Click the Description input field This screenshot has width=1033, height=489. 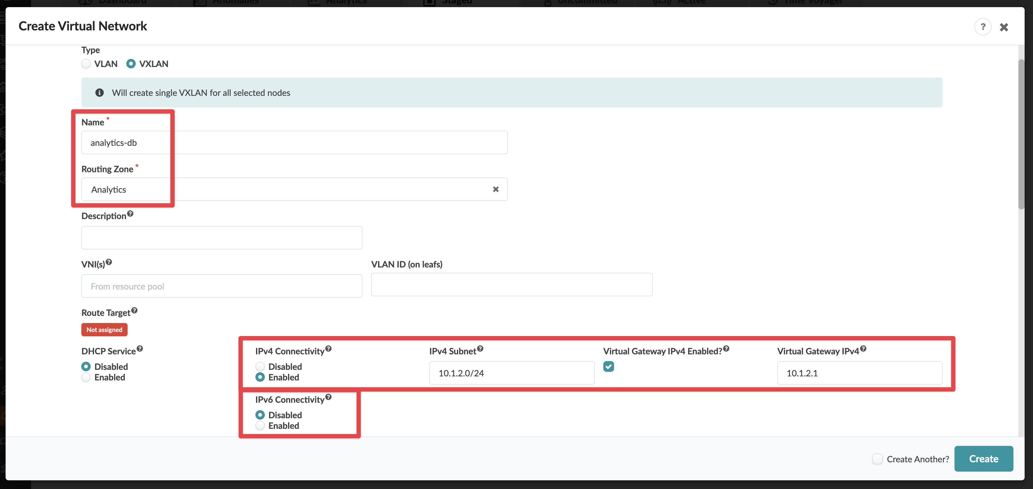click(x=222, y=238)
